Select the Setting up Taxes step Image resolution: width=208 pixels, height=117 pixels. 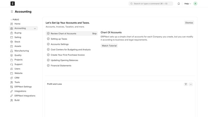coord(72,39)
